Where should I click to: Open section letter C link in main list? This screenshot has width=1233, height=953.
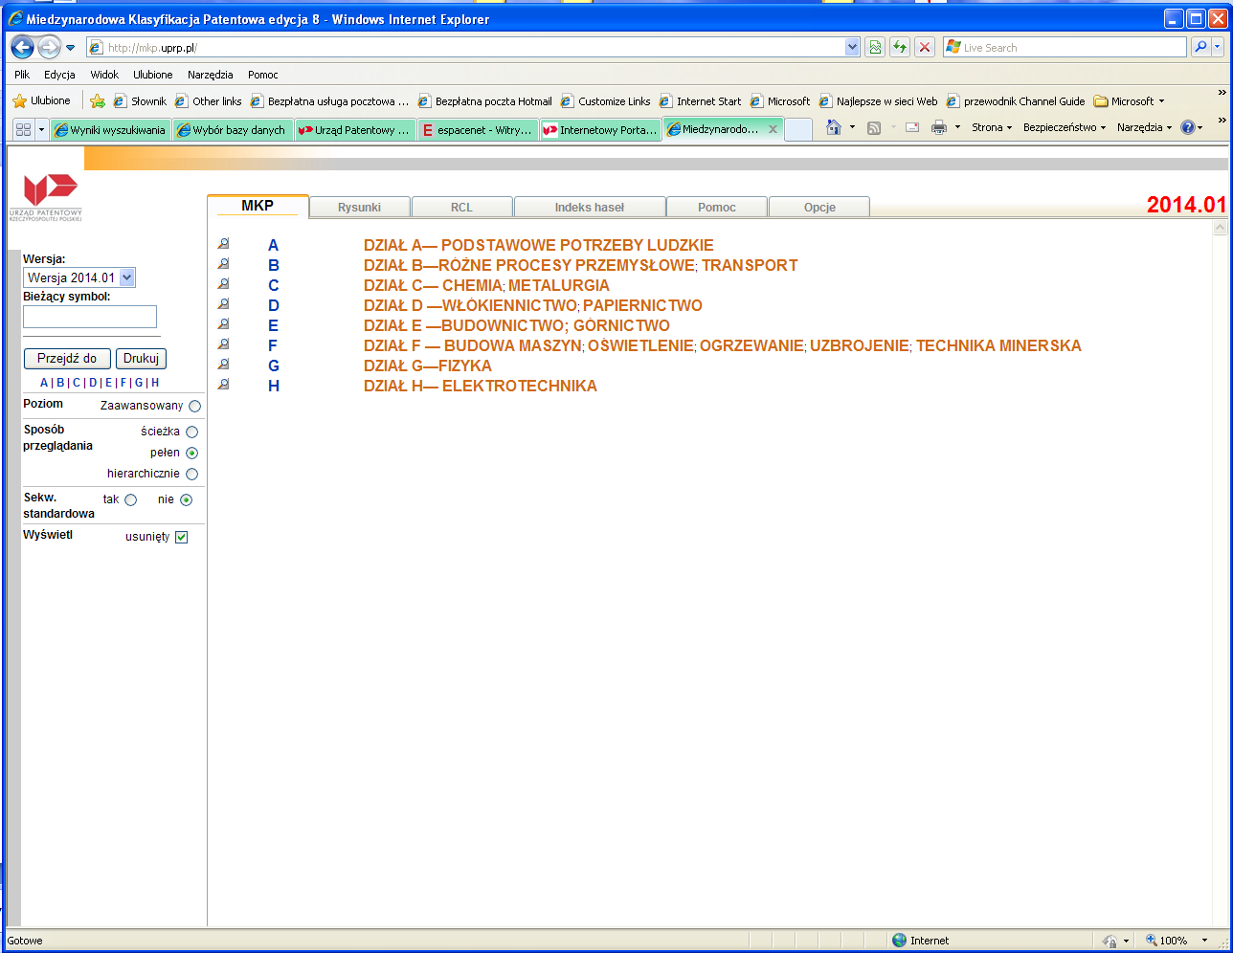[274, 285]
